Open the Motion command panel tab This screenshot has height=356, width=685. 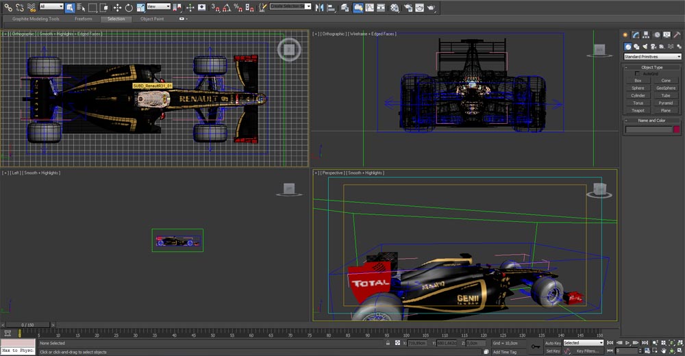(657, 35)
